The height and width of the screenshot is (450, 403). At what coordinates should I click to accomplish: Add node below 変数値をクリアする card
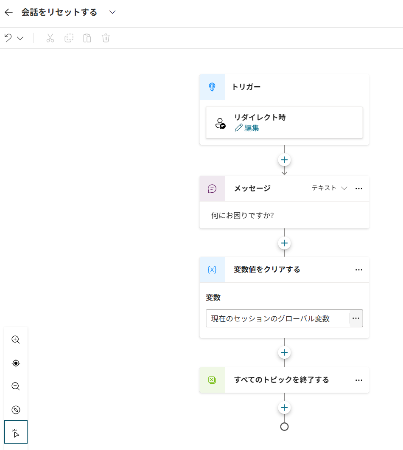(x=284, y=352)
